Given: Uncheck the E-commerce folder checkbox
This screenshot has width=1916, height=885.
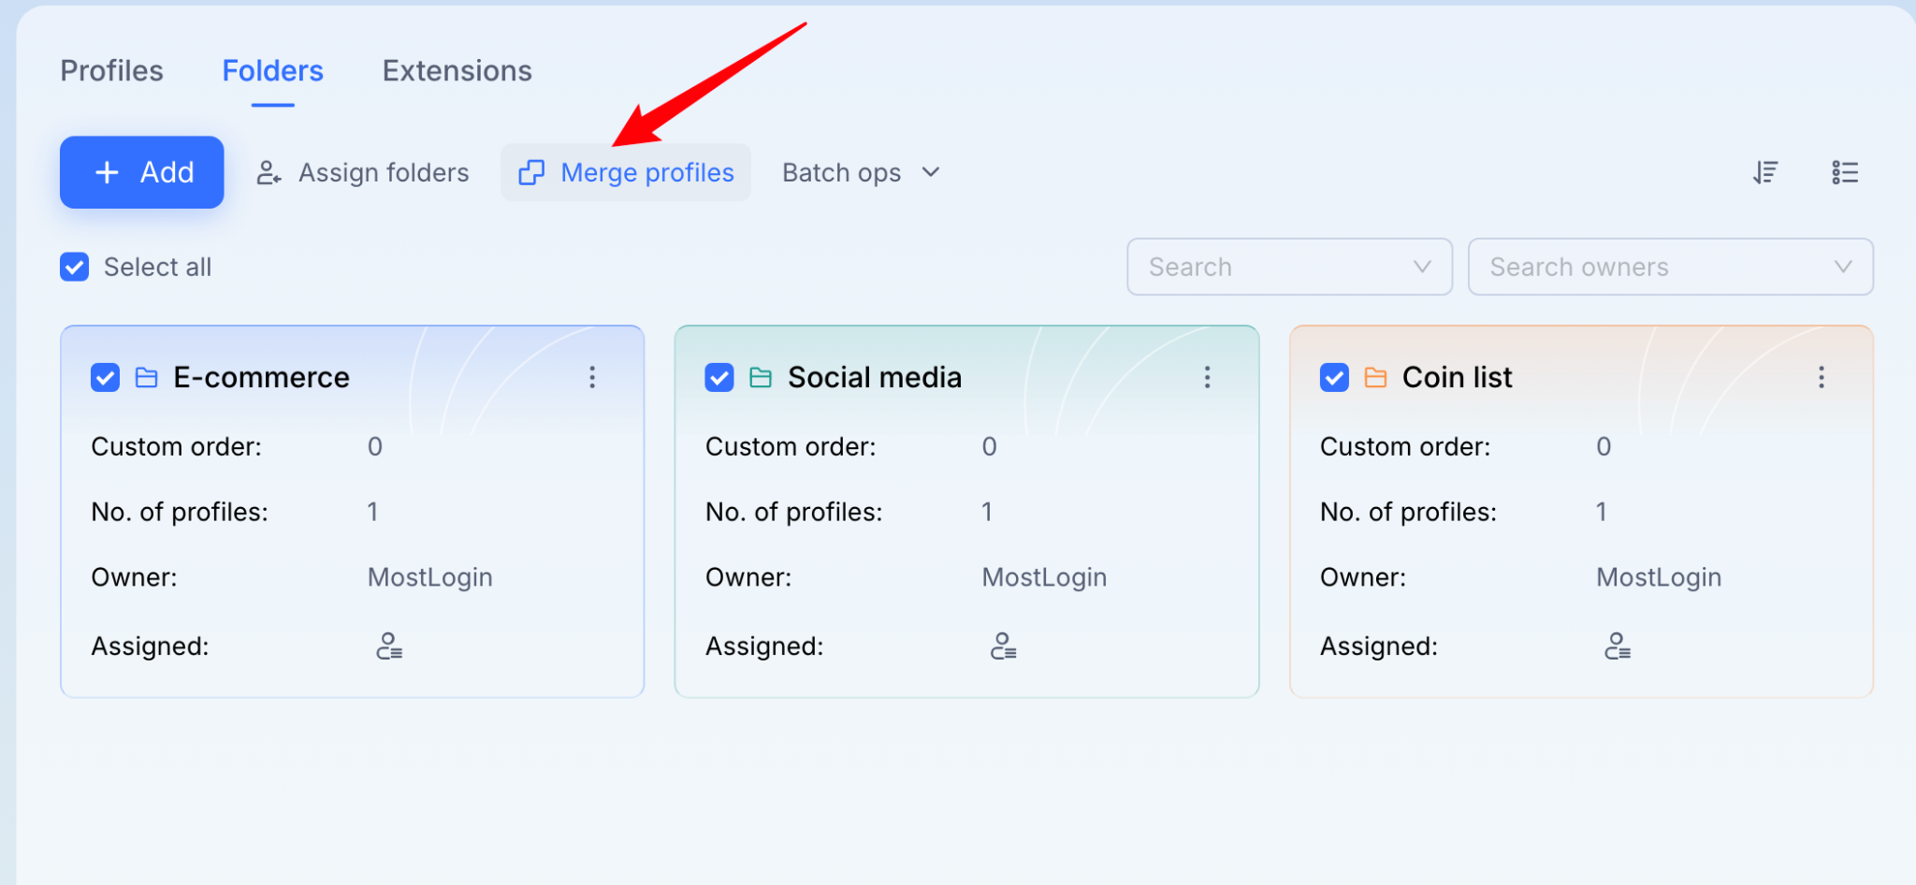Looking at the screenshot, I should coord(105,378).
